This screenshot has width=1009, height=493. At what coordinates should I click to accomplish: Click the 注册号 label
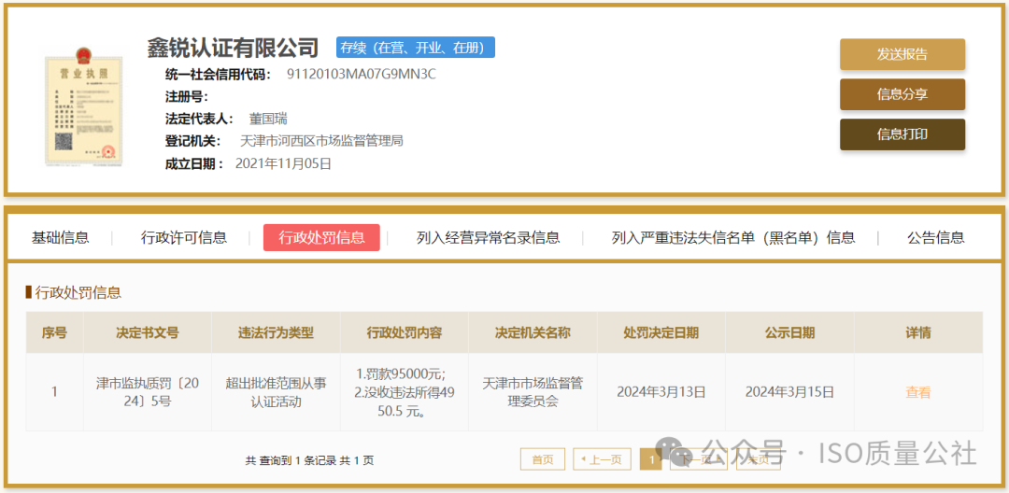pyautogui.click(x=186, y=96)
